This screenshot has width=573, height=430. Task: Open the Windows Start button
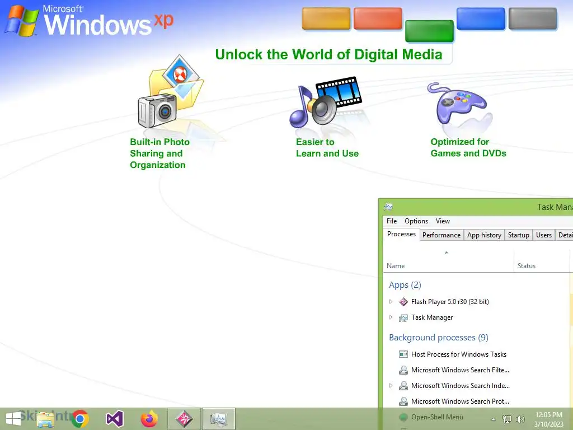(13, 419)
